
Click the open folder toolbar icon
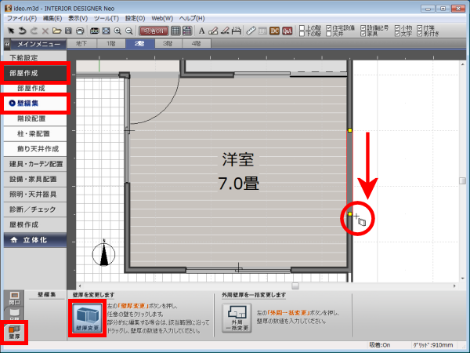(x=57, y=31)
